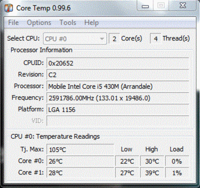This screenshot has height=188, width=200.
Task: Click the dropdown arrow next to CPU #0
Action: tap(102, 39)
